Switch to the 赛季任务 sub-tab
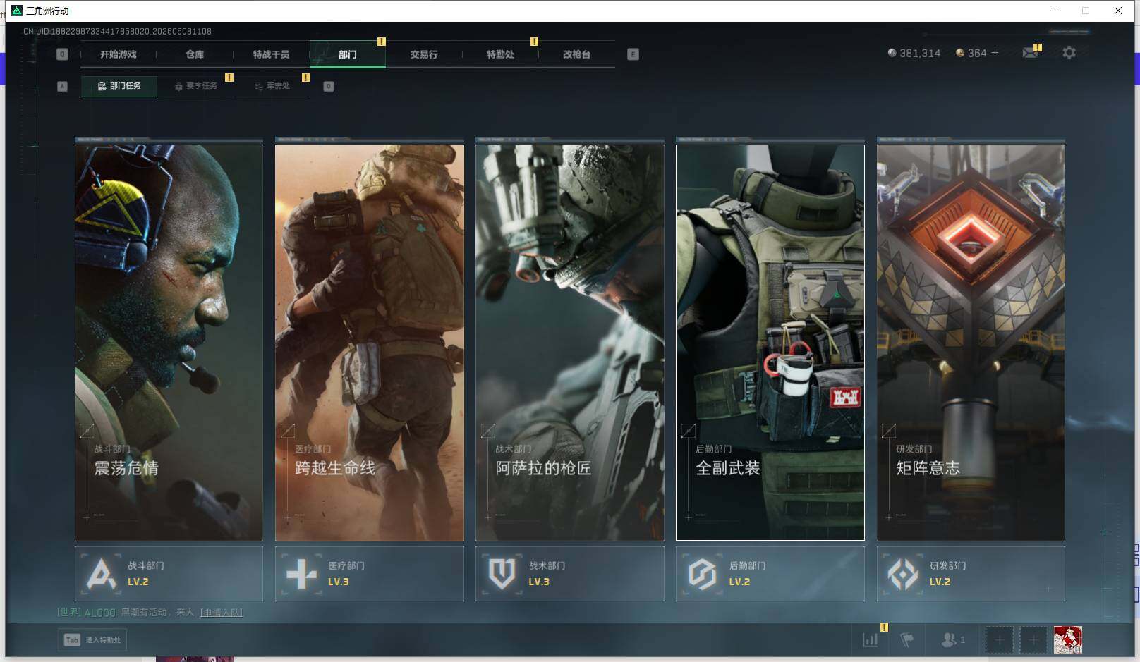This screenshot has width=1140, height=662. click(x=196, y=86)
